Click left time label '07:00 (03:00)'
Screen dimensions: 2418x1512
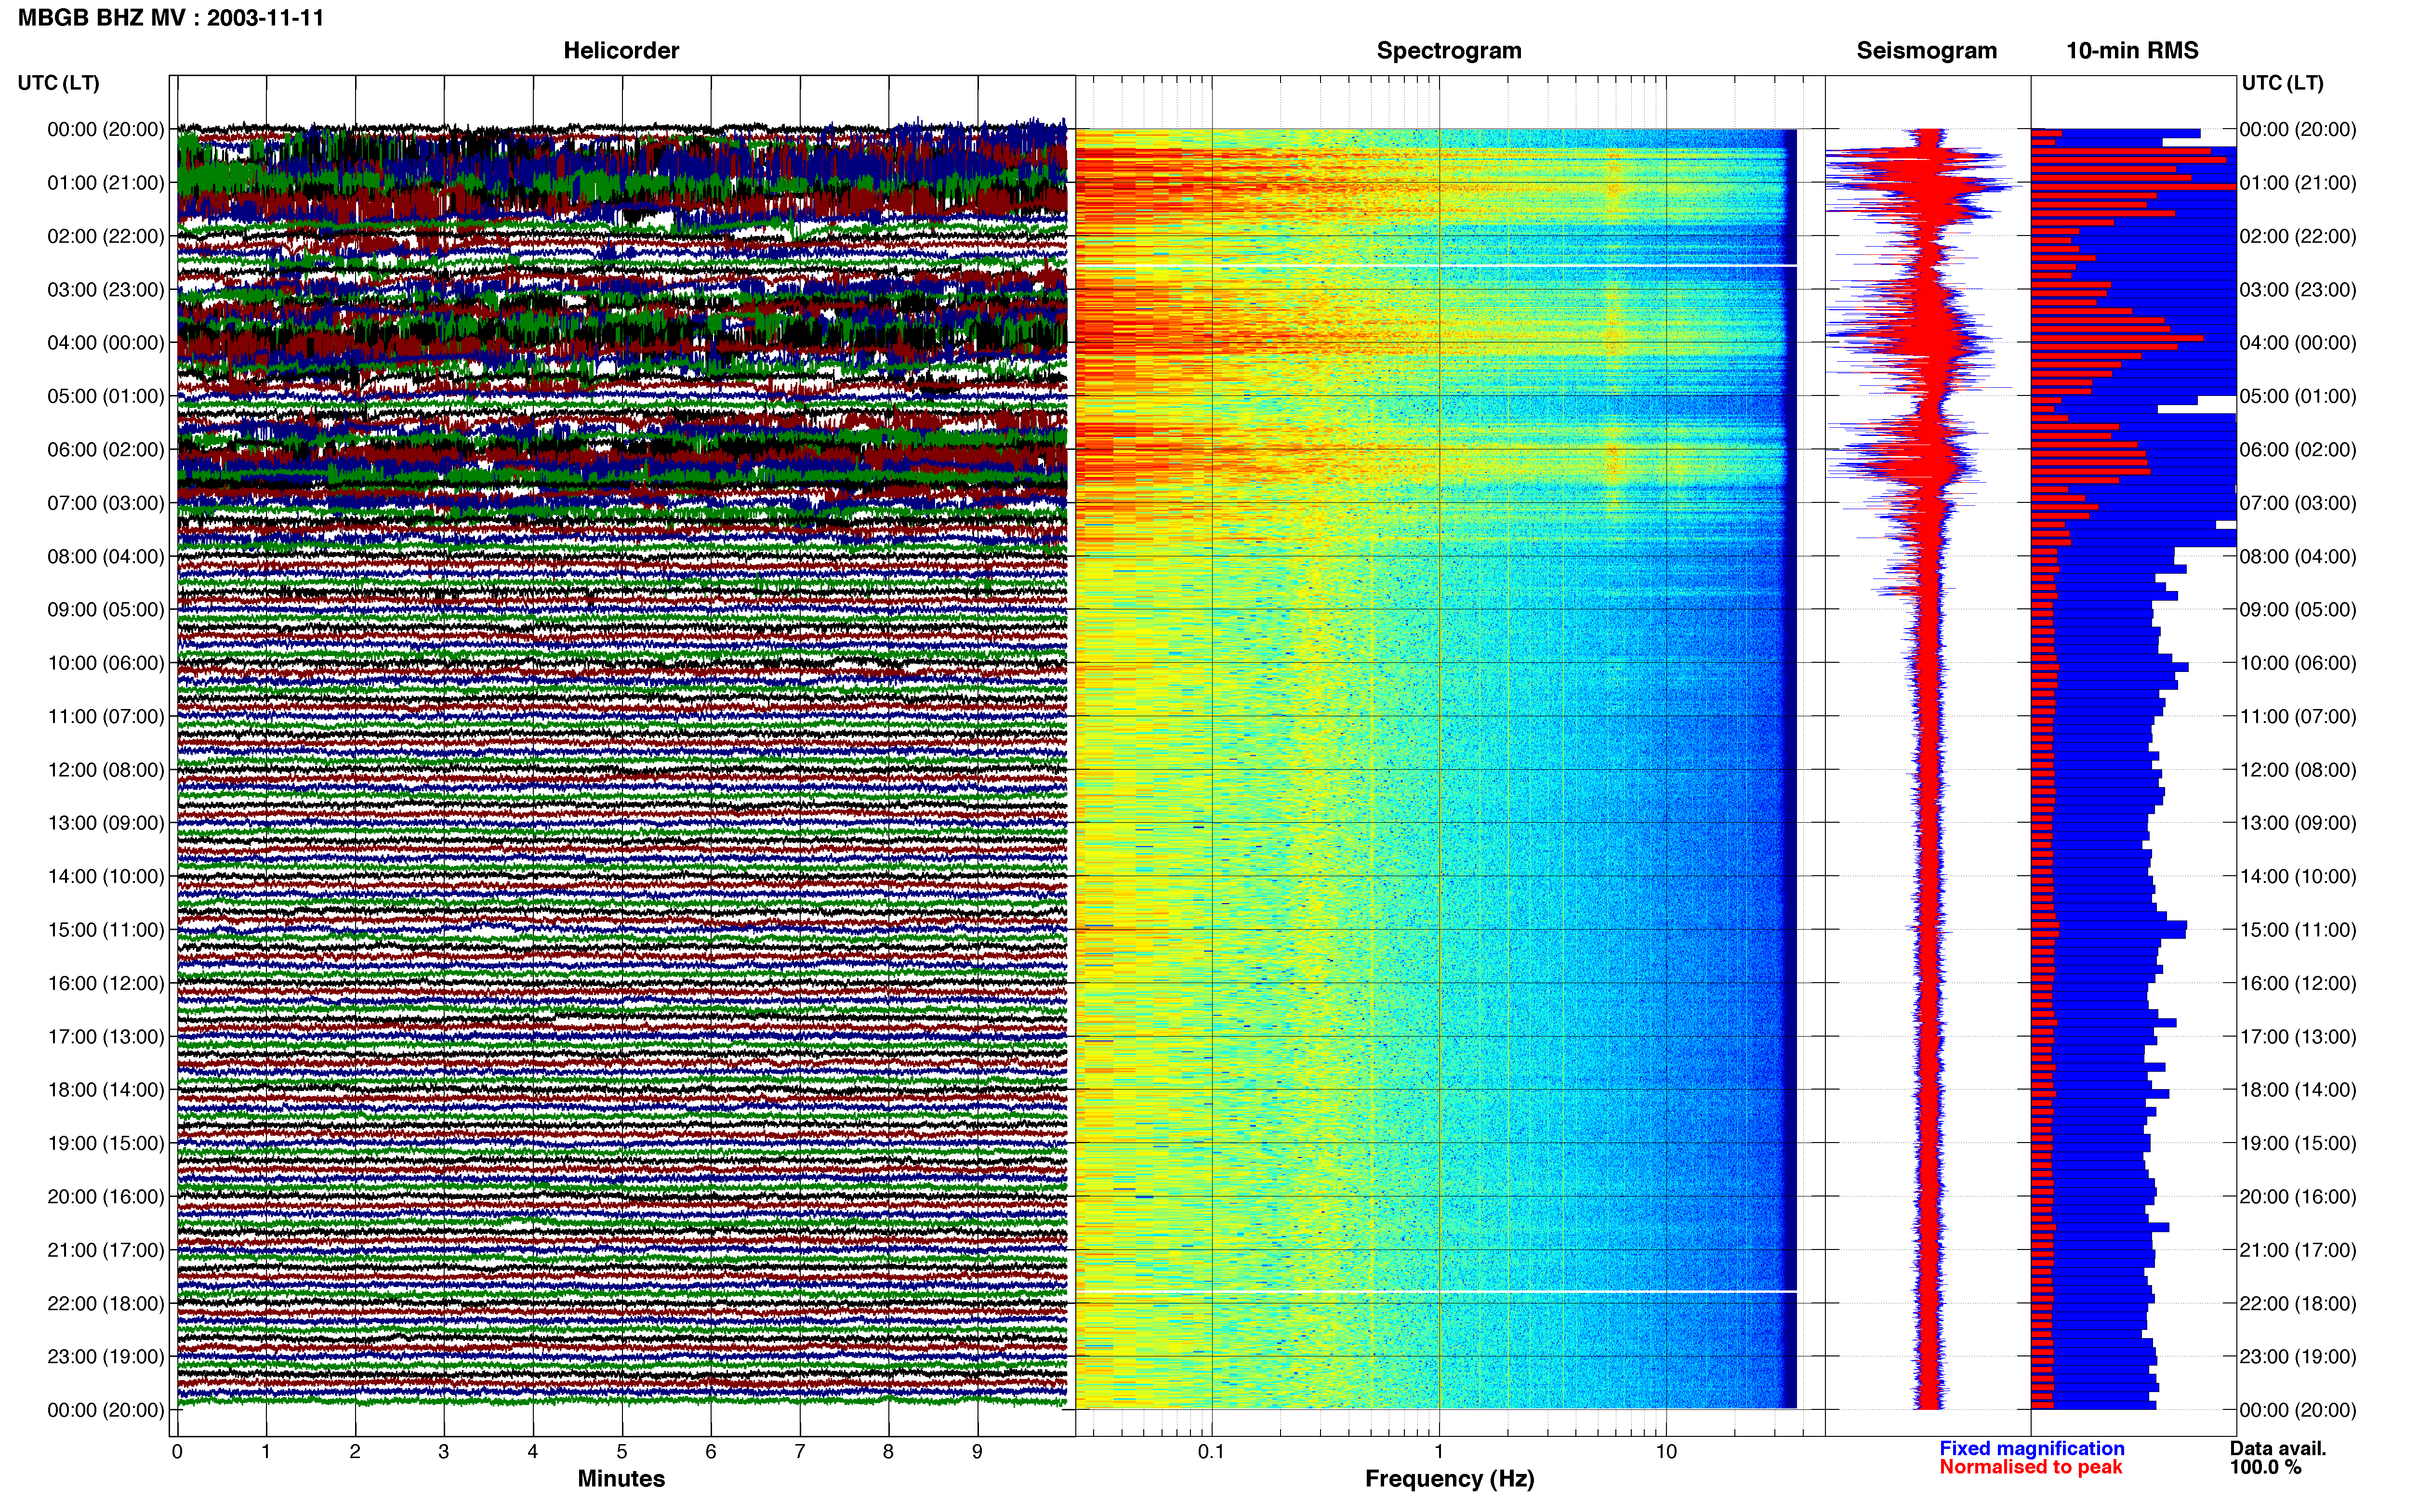[106, 502]
